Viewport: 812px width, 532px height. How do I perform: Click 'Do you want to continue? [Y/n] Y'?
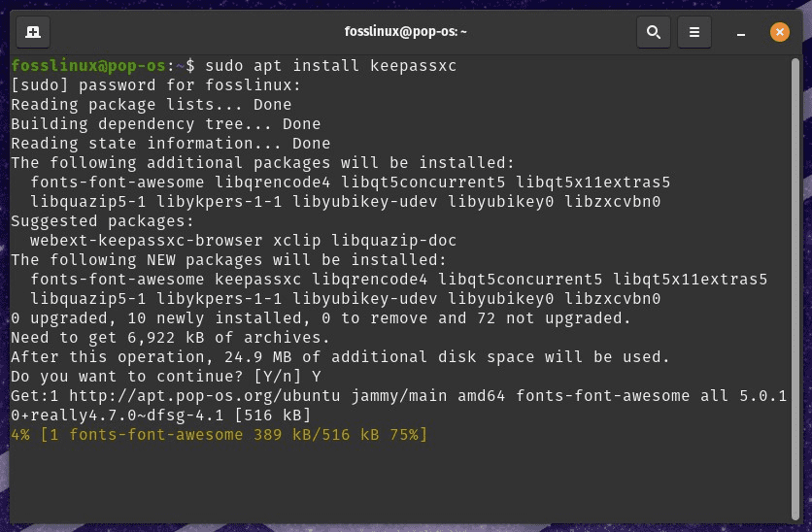click(x=165, y=377)
